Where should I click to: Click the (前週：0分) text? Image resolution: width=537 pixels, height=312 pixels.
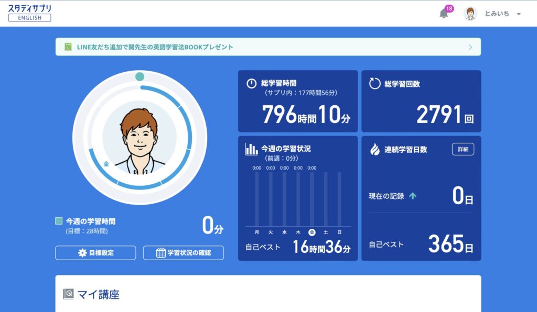pos(281,159)
